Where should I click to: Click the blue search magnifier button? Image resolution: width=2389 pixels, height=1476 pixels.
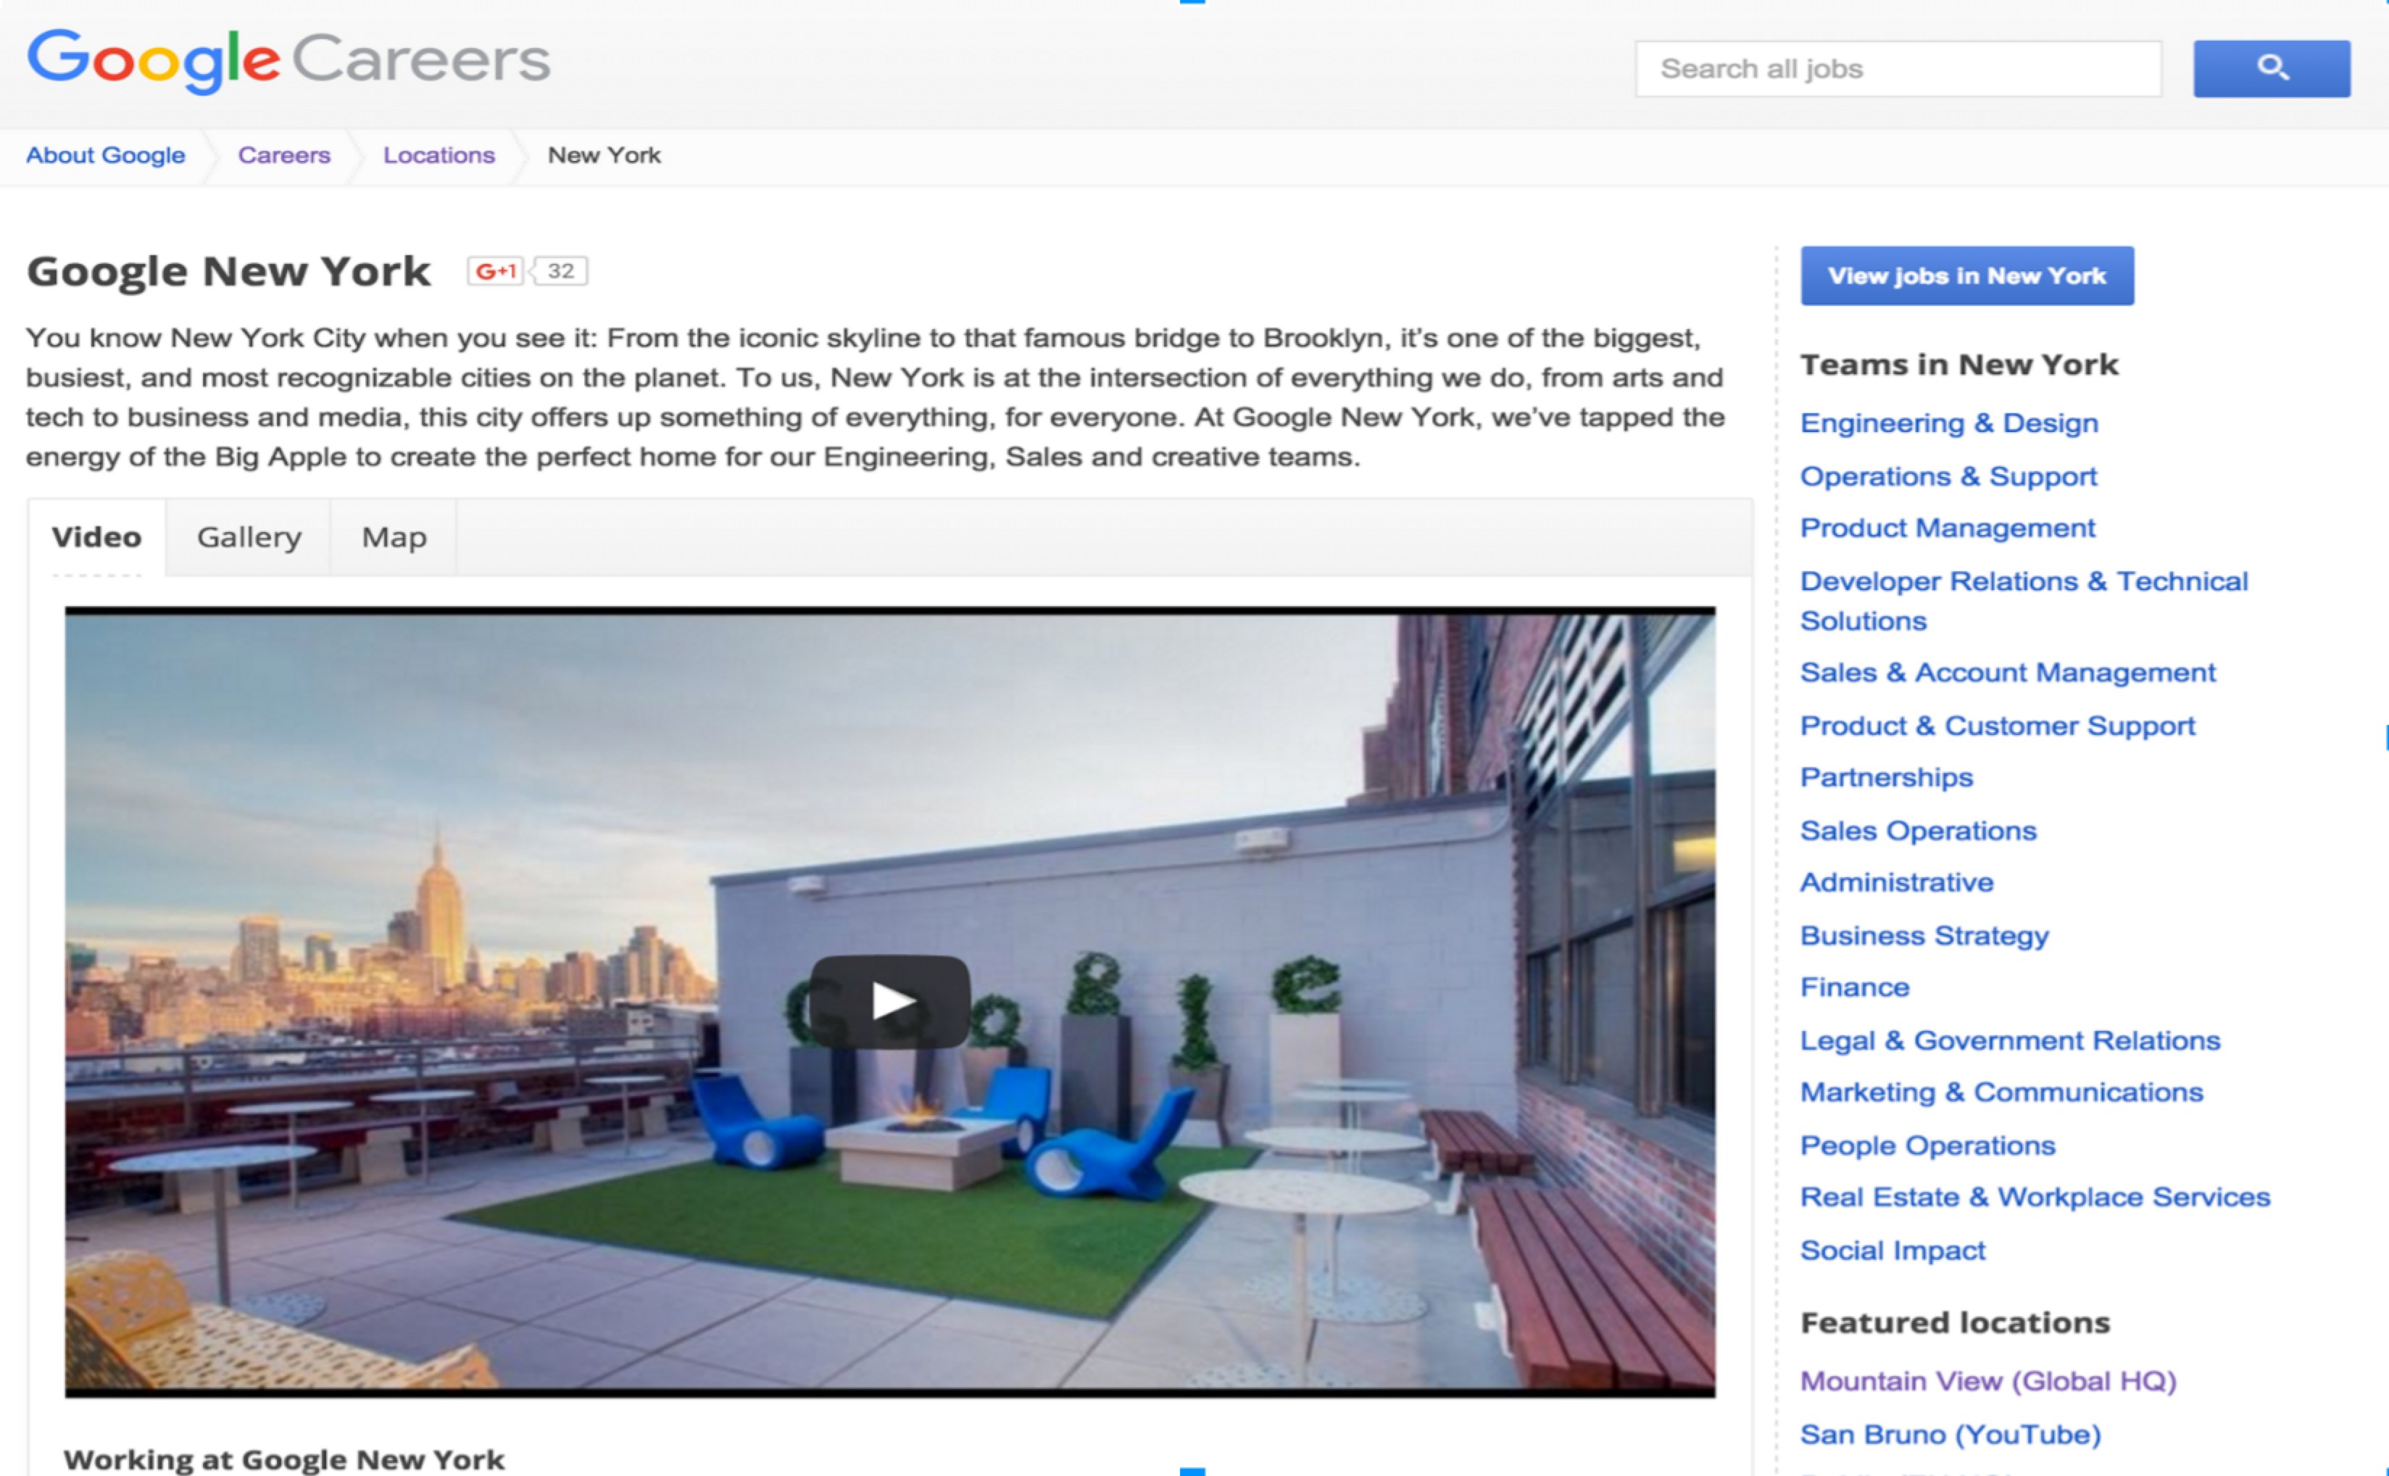(x=2271, y=68)
